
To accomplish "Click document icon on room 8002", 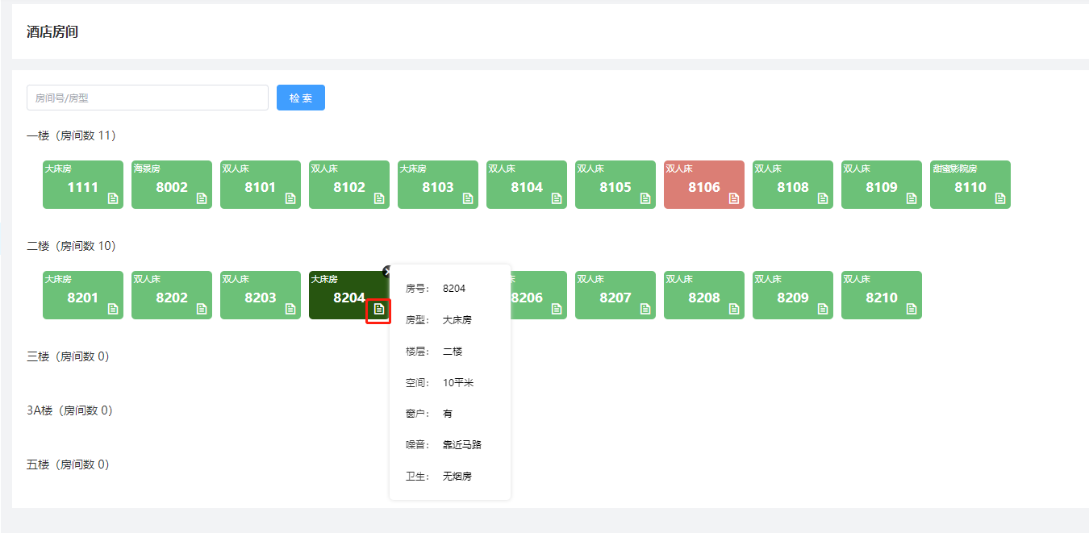I will pyautogui.click(x=202, y=198).
